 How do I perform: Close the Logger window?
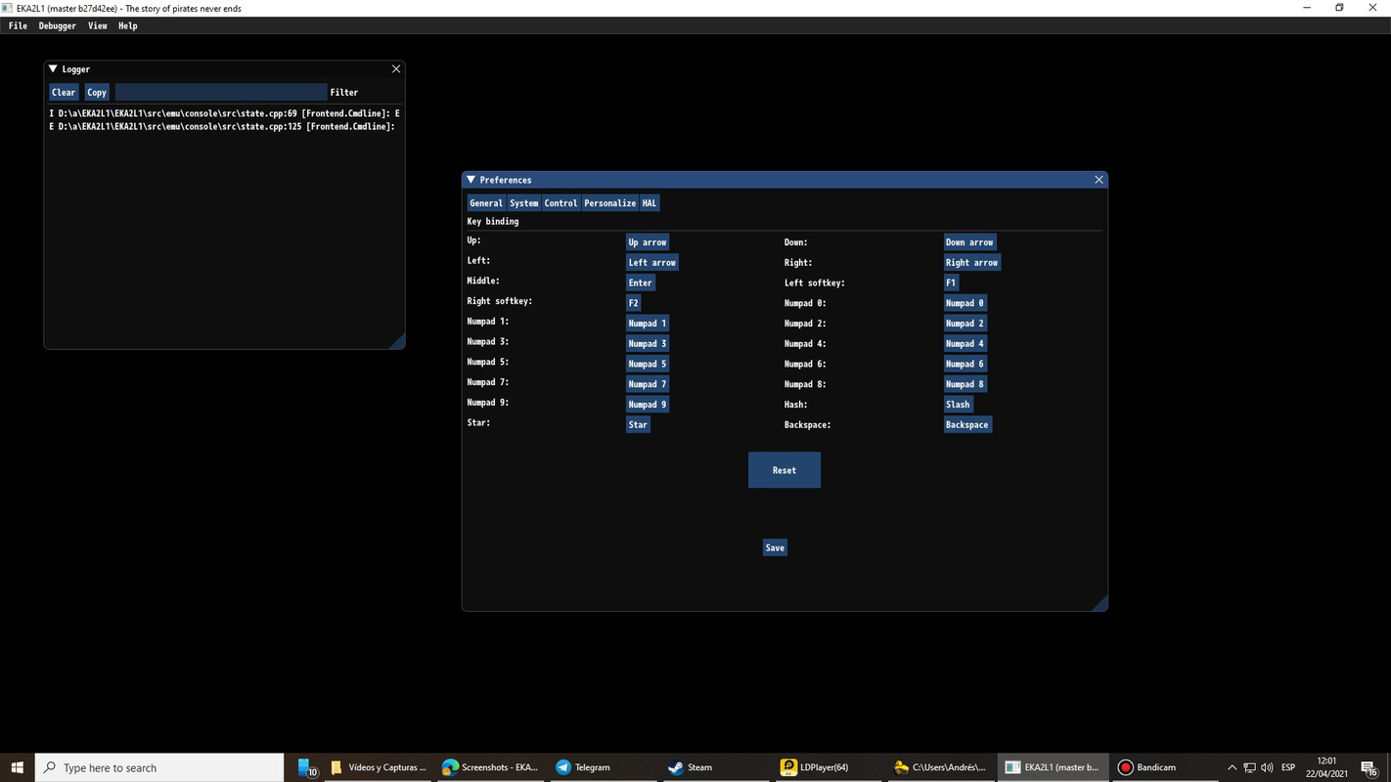[396, 68]
